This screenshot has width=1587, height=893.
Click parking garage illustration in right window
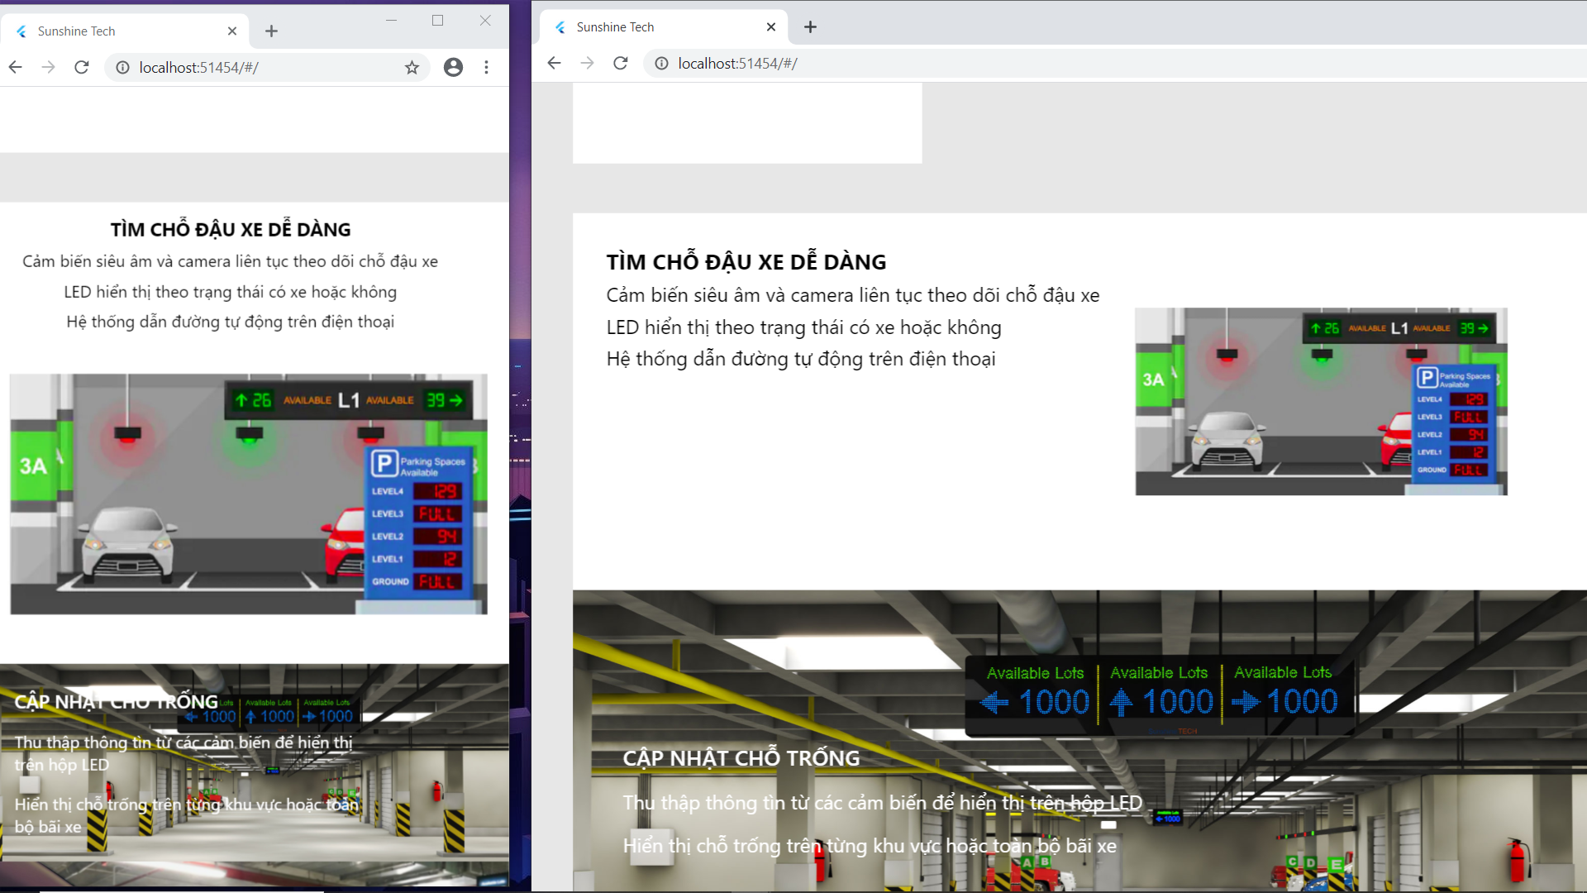(x=1321, y=402)
